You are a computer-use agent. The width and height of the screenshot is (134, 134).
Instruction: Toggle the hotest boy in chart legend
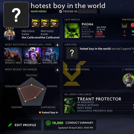[48, 112]
